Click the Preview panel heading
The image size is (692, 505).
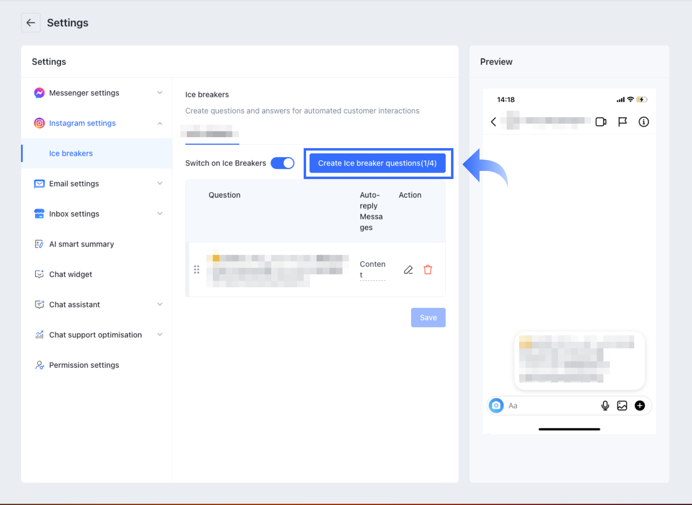click(x=496, y=62)
